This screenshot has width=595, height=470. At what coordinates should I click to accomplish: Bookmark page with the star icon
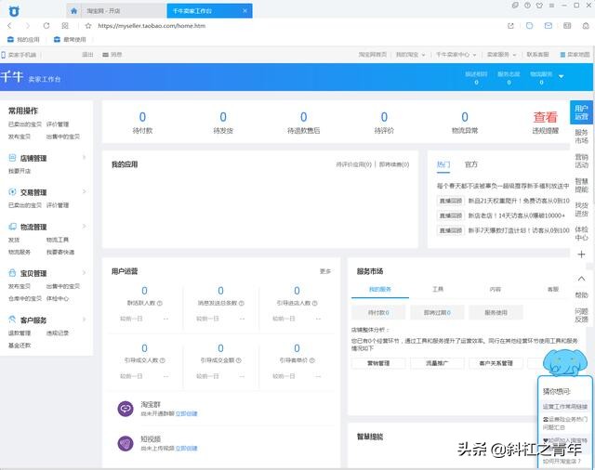coord(88,26)
